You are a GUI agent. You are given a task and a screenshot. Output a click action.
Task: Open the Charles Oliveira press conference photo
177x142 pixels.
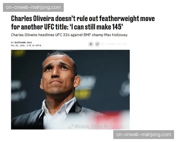click(x=70, y=90)
